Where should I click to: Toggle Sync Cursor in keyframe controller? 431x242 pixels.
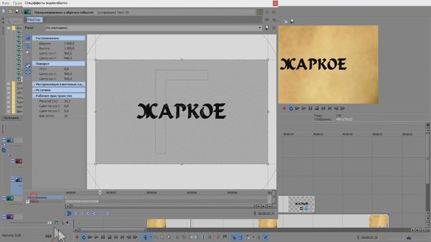pyautogui.click(x=69, y=214)
